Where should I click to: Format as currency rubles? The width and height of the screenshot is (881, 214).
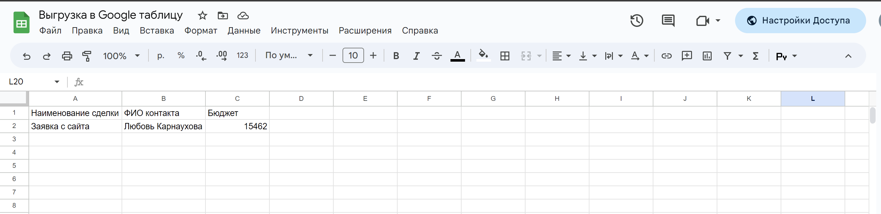[x=161, y=56]
